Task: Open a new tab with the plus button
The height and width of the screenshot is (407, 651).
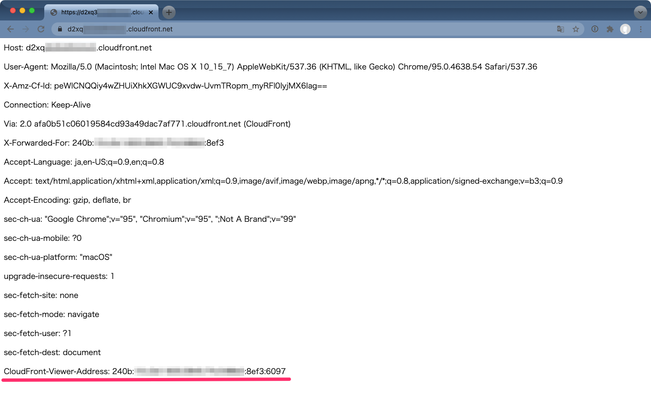Action: click(168, 12)
